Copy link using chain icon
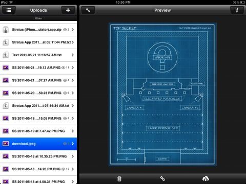This screenshot has height=184, width=246. pyautogui.click(x=162, y=179)
